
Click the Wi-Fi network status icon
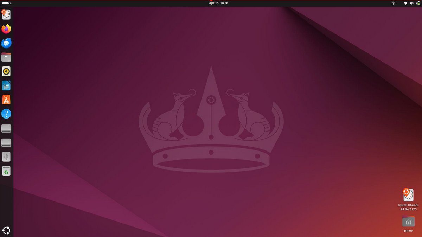(405, 3)
